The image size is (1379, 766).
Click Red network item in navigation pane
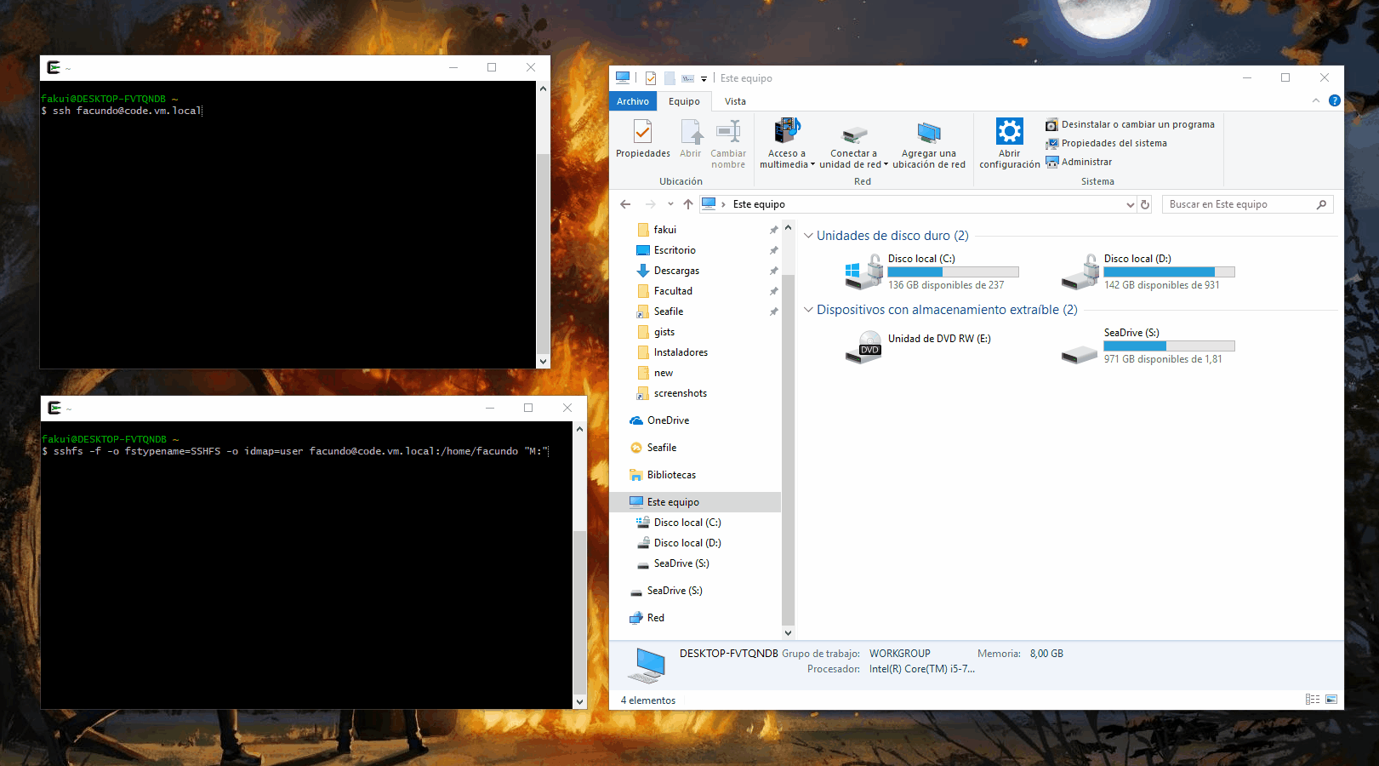click(x=655, y=618)
